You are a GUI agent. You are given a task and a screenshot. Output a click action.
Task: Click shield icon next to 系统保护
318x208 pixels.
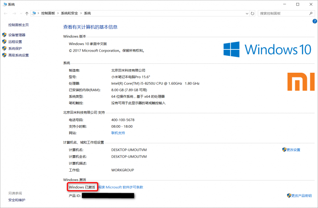click(4, 48)
